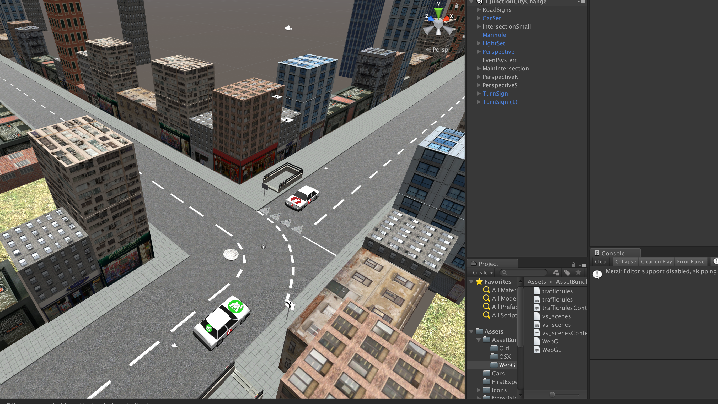
Task: Click Save Search star icon
Action: click(578, 272)
